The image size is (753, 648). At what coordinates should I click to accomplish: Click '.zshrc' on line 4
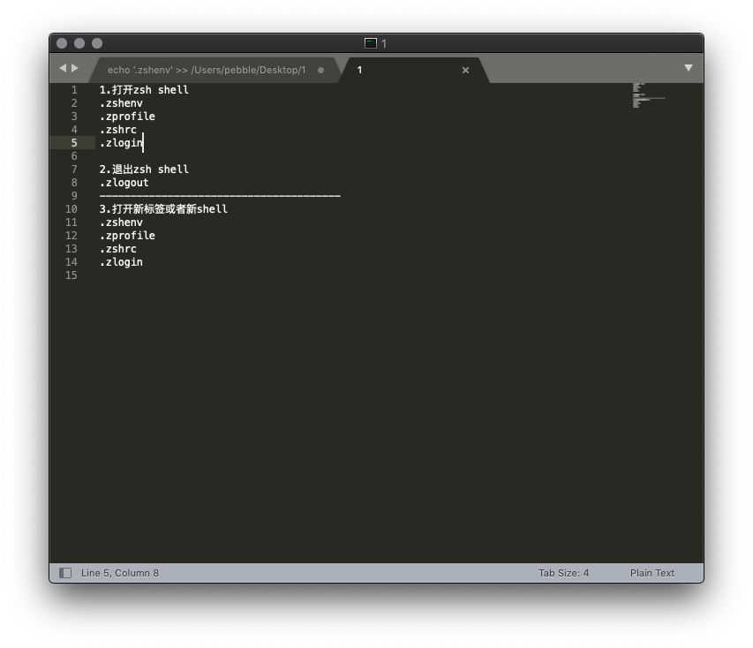(118, 130)
